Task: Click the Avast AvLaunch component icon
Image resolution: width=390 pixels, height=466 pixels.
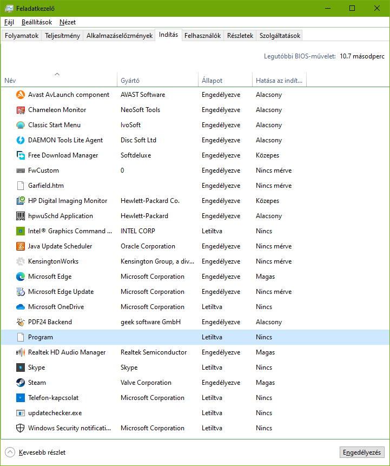Action: pos(21,95)
